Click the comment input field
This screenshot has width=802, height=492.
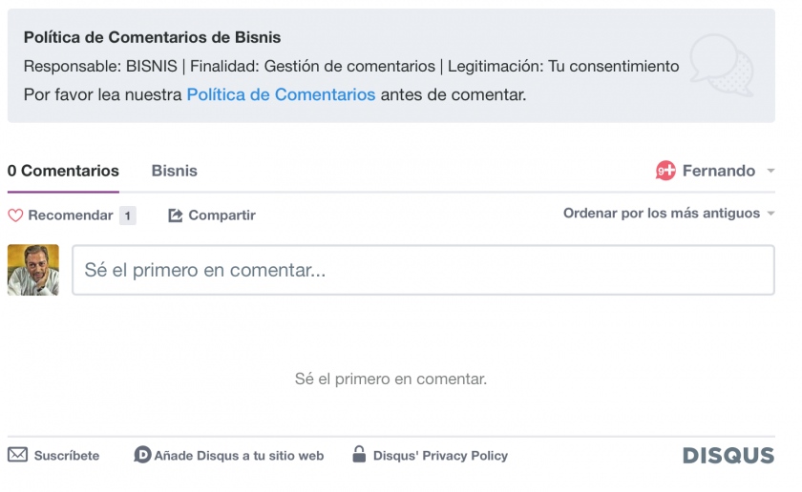coord(423,271)
